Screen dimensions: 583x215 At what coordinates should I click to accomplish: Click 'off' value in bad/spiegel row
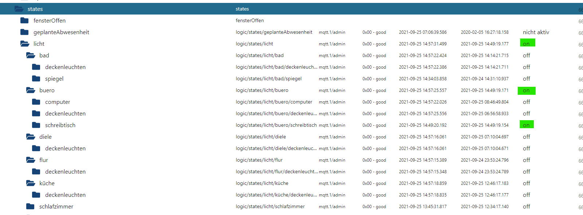[527, 79]
